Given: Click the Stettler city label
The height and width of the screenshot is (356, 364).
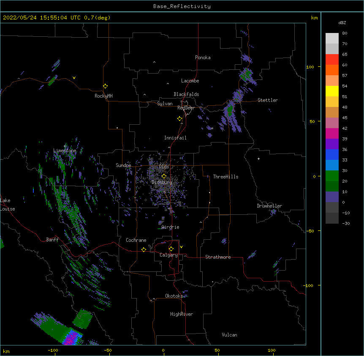Looking at the screenshot, I should (x=268, y=100).
